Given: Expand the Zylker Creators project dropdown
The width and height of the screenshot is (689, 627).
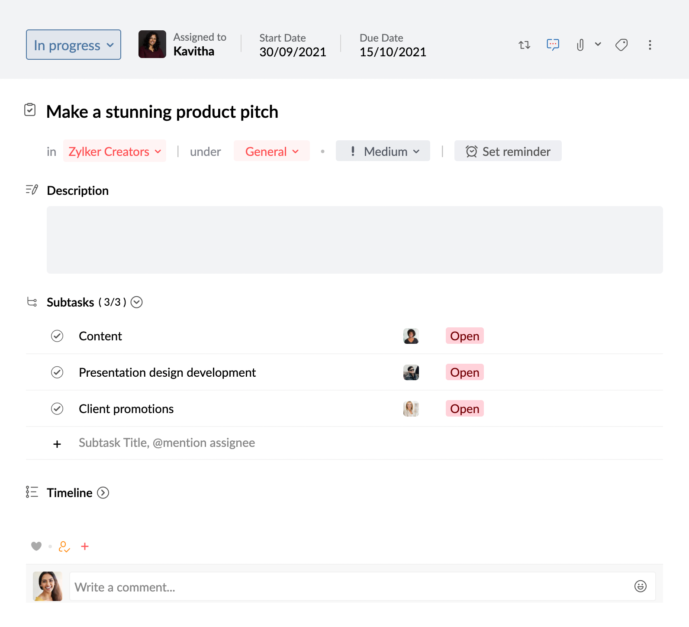Looking at the screenshot, I should tap(115, 152).
